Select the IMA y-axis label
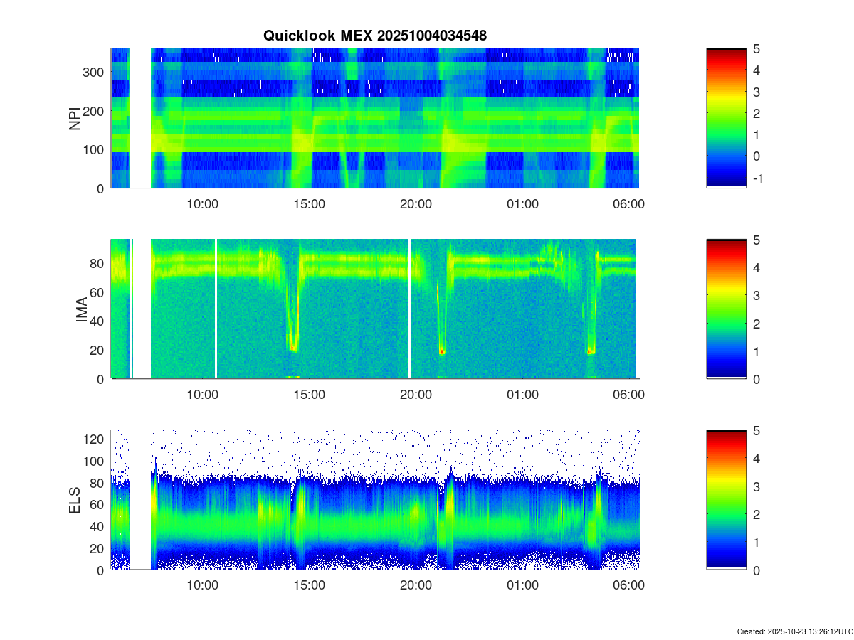The image size is (854, 640). coord(82,309)
